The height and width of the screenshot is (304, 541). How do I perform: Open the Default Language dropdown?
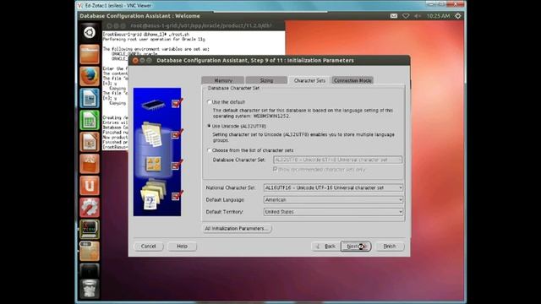point(333,200)
